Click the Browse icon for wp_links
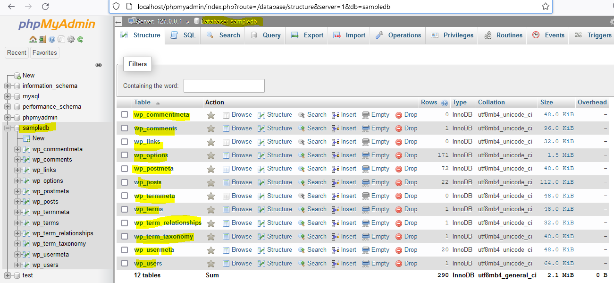This screenshot has width=614, height=283. 226,142
